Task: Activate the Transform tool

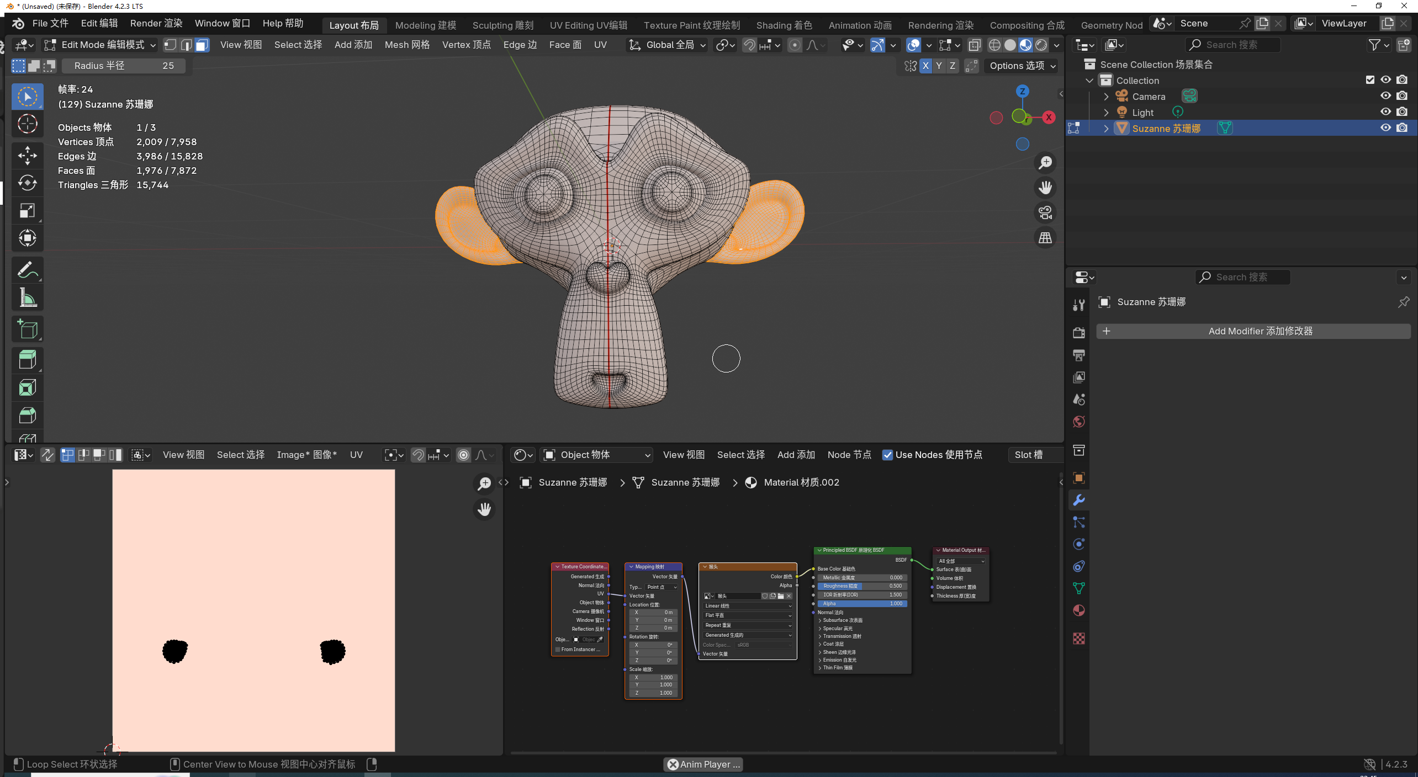Action: coord(27,238)
